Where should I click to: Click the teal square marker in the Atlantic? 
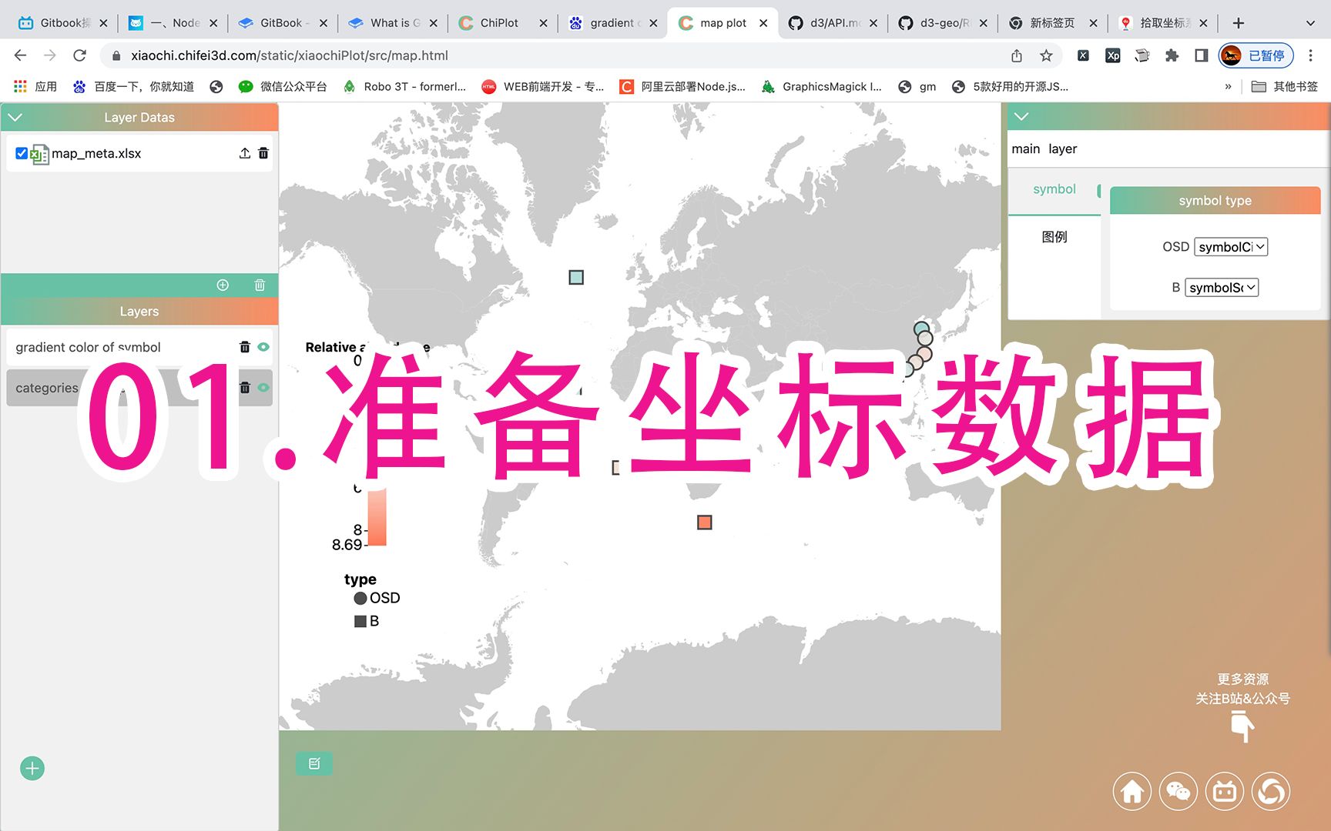coord(576,277)
